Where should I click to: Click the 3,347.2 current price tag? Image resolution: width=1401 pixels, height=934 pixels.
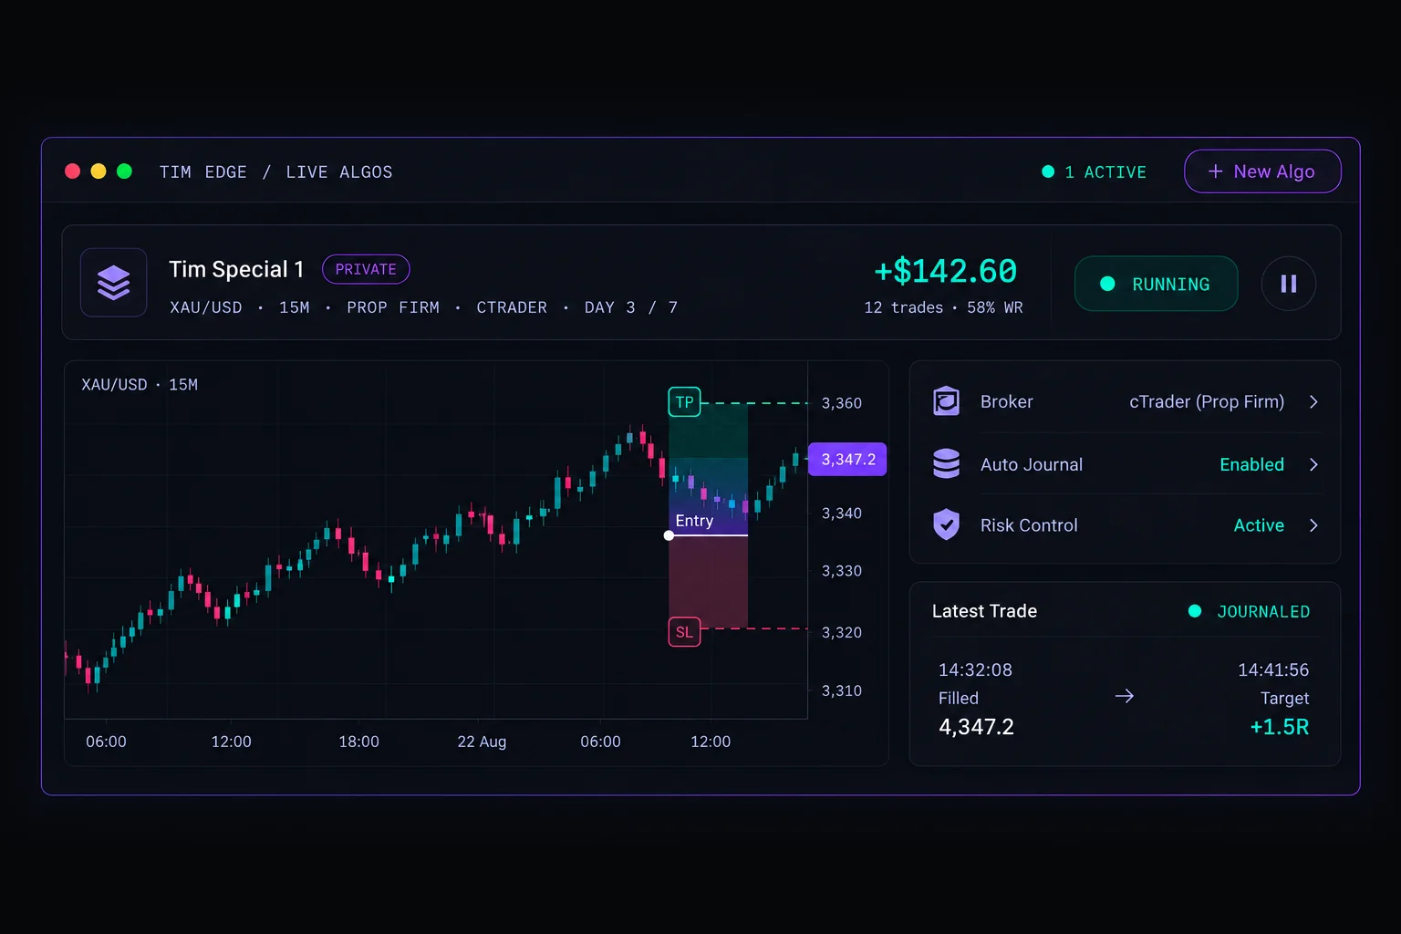click(x=847, y=459)
